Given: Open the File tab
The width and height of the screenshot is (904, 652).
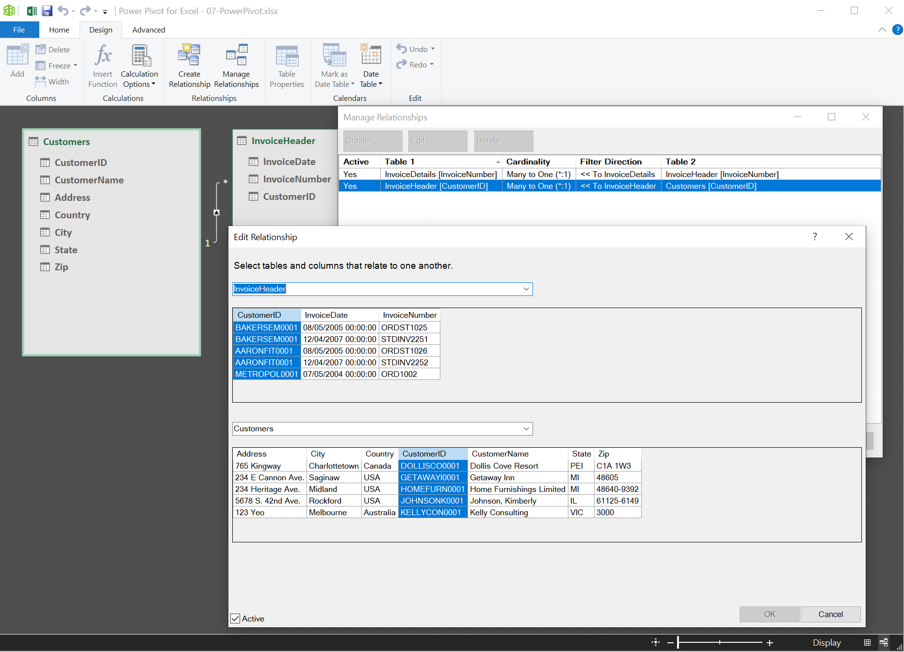Looking at the screenshot, I should pos(19,30).
